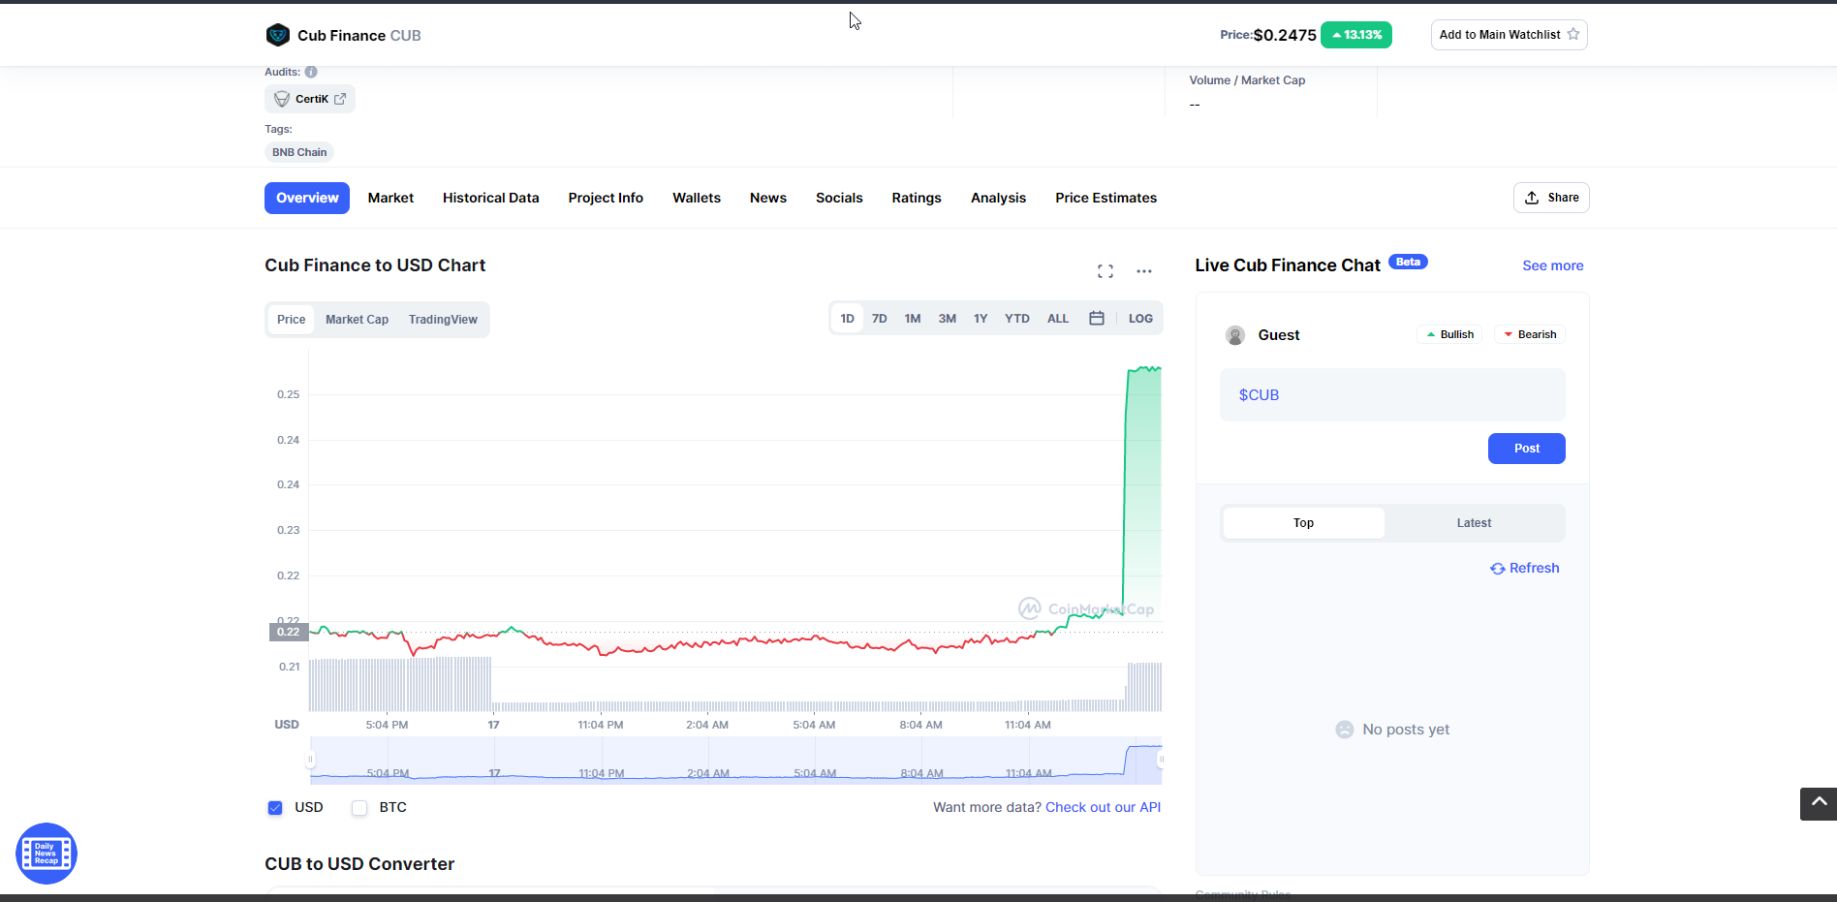The width and height of the screenshot is (1837, 902).
Task: Open the Audits info icon
Action: coord(311,72)
